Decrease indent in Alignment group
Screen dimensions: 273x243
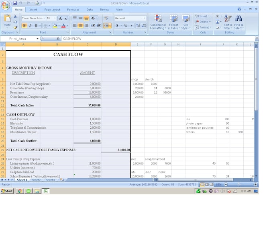coord(93,26)
